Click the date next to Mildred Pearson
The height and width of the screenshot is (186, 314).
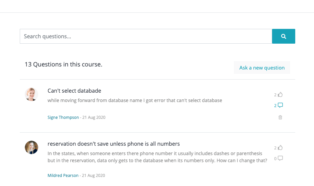point(93,175)
